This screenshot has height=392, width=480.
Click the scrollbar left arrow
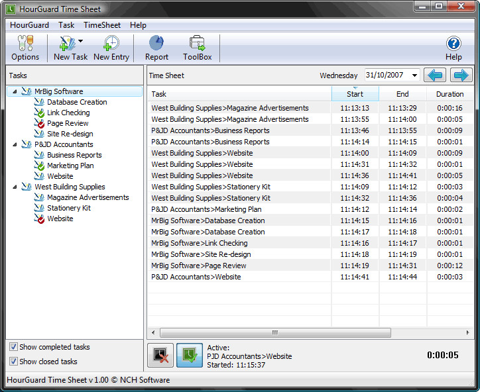click(x=153, y=332)
